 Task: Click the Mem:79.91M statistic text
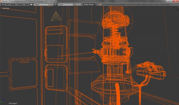pyautogui.click(x=161, y=5)
